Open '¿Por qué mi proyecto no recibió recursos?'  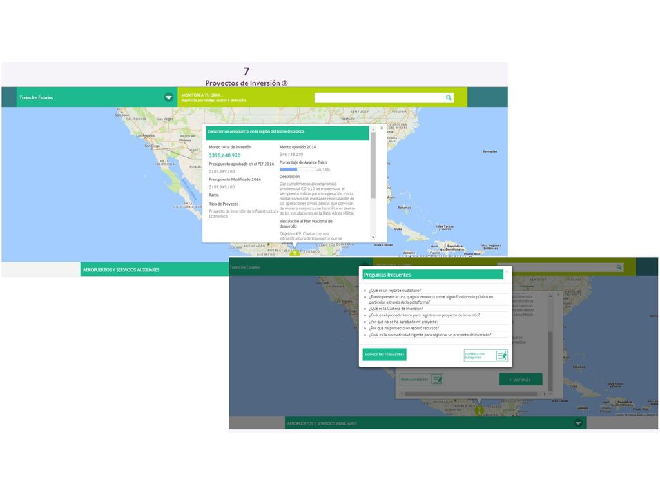click(x=404, y=328)
